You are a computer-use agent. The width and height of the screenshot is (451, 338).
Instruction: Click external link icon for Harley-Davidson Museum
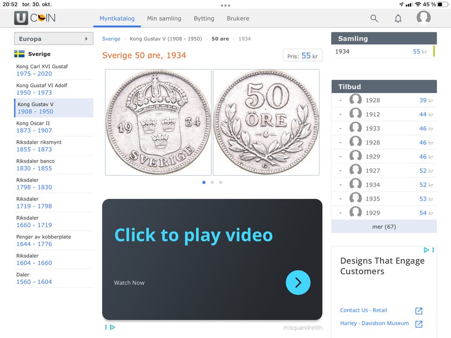[x=419, y=324]
